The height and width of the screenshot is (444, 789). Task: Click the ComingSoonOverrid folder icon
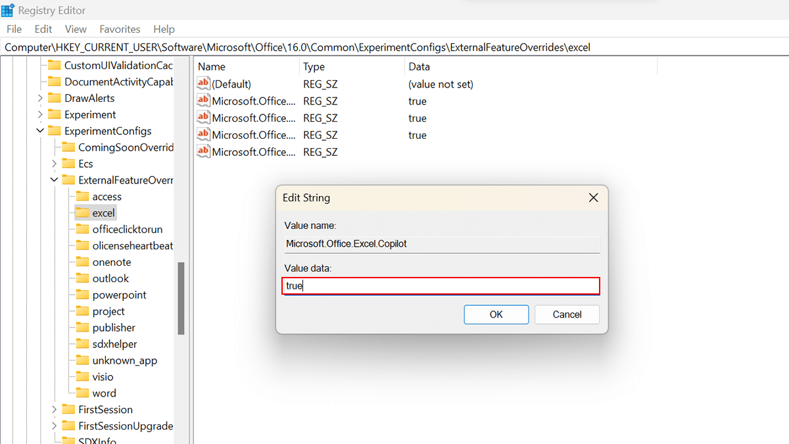[68, 147]
